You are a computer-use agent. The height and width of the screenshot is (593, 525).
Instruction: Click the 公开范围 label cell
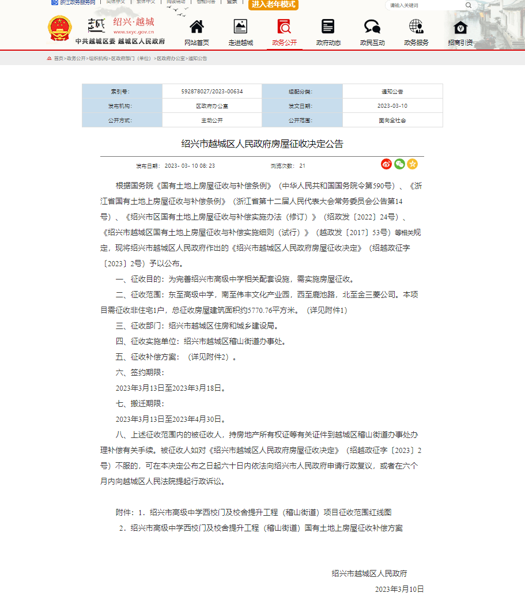pos(302,120)
